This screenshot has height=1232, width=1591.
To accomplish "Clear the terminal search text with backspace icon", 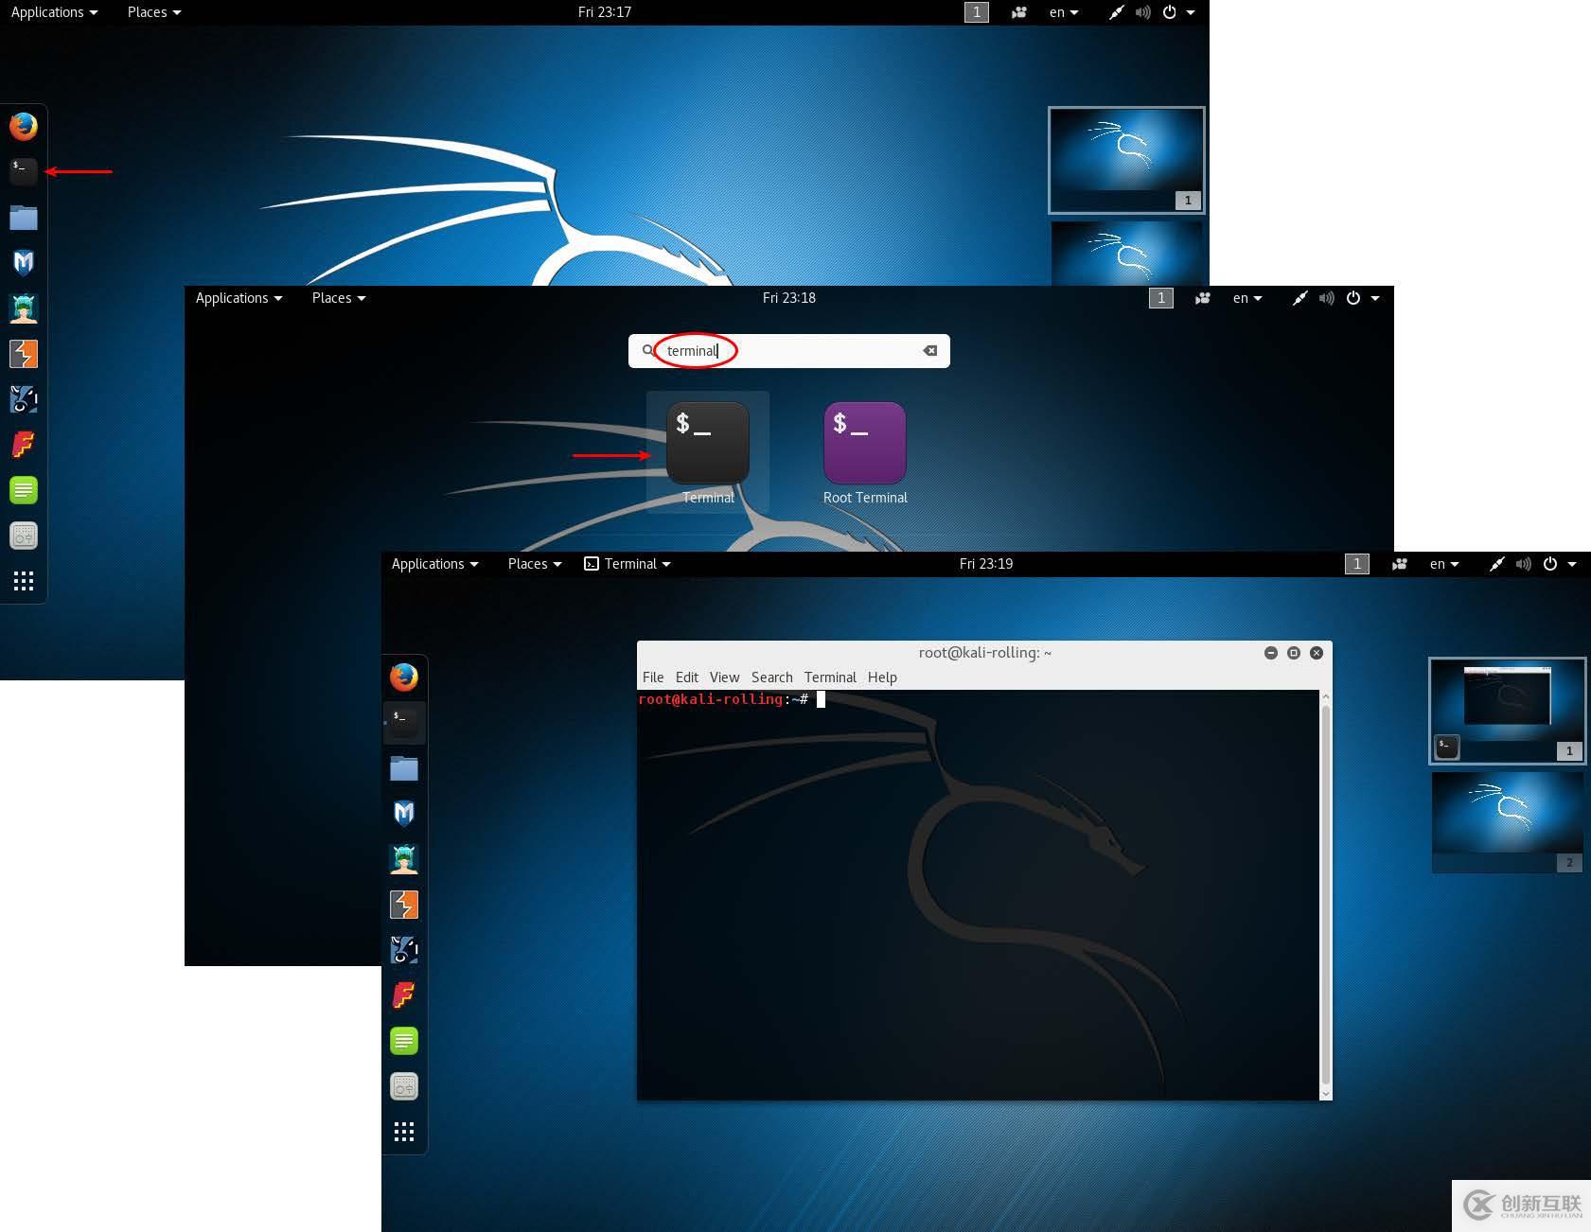I will pos(930,350).
